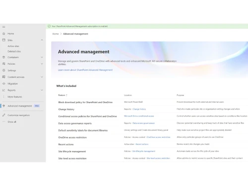Click the Policies icon in sidebar
This screenshot has width=248, height=186.
pyautogui.click(x=4, y=64)
